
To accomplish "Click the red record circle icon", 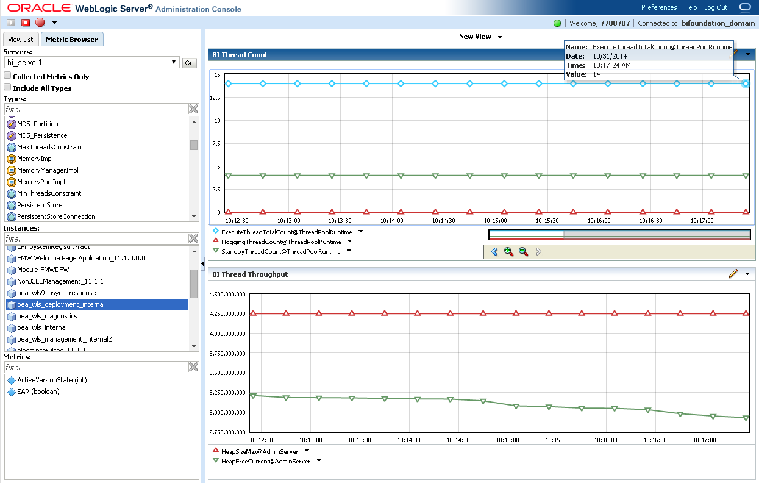I will pos(40,23).
